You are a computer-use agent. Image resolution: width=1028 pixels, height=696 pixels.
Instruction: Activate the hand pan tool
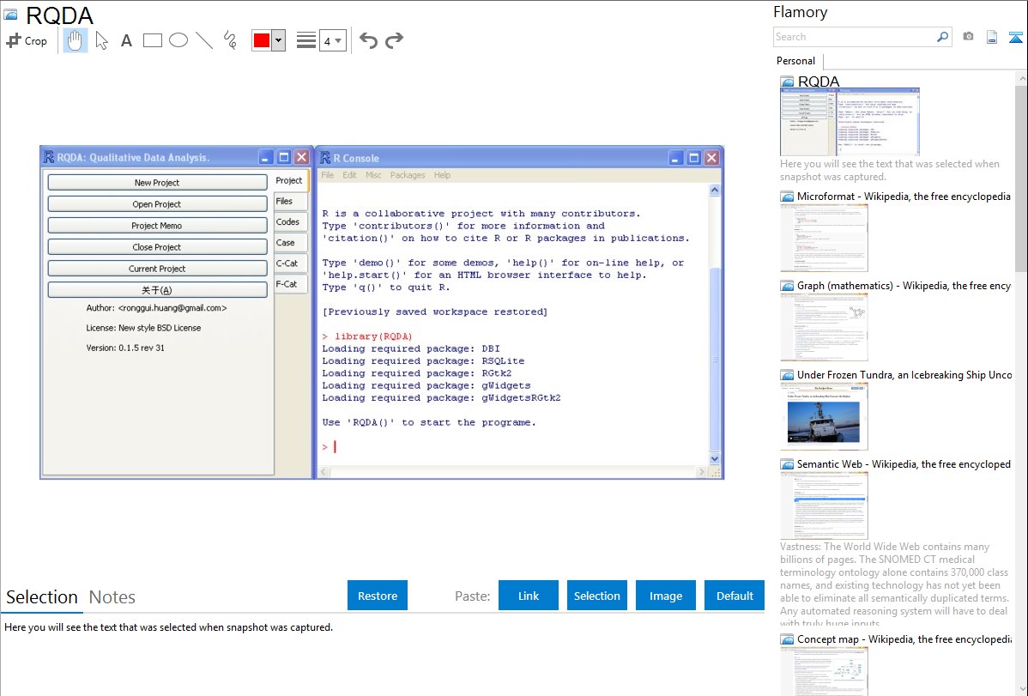click(x=76, y=40)
